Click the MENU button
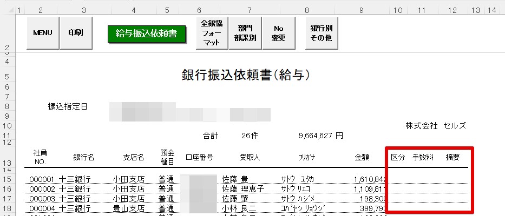The image size is (505, 216). pyautogui.click(x=42, y=33)
